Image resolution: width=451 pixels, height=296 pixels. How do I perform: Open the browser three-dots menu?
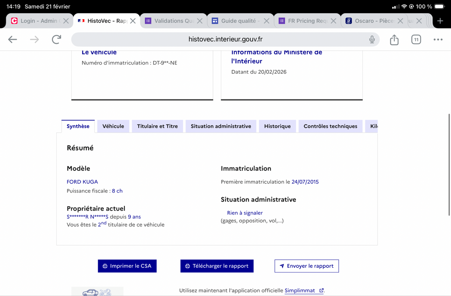pos(438,39)
